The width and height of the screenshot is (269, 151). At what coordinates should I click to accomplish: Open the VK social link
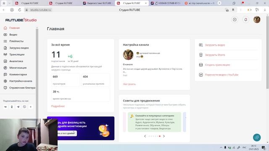pyautogui.click(x=5, y=107)
